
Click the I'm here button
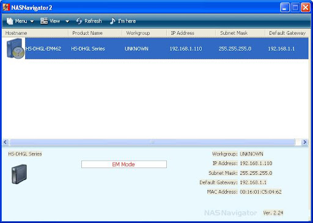click(123, 21)
